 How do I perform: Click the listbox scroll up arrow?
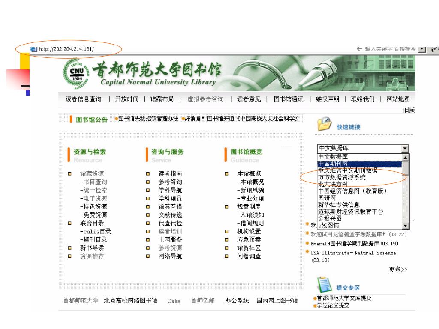point(405,157)
